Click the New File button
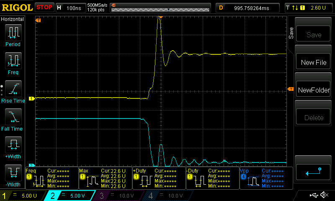Image resolution: width=335 pixels, height=201 pixels. point(313,62)
